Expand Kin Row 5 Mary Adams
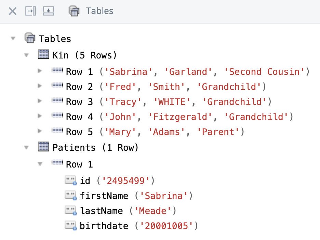 [40, 131]
